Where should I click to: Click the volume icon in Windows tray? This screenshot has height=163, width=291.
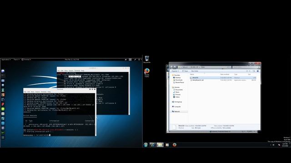pos(274,145)
